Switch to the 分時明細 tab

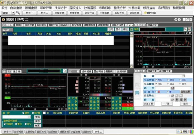tap(86, 71)
